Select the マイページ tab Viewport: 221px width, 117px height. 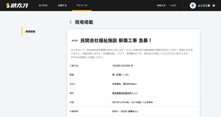coord(82,6)
